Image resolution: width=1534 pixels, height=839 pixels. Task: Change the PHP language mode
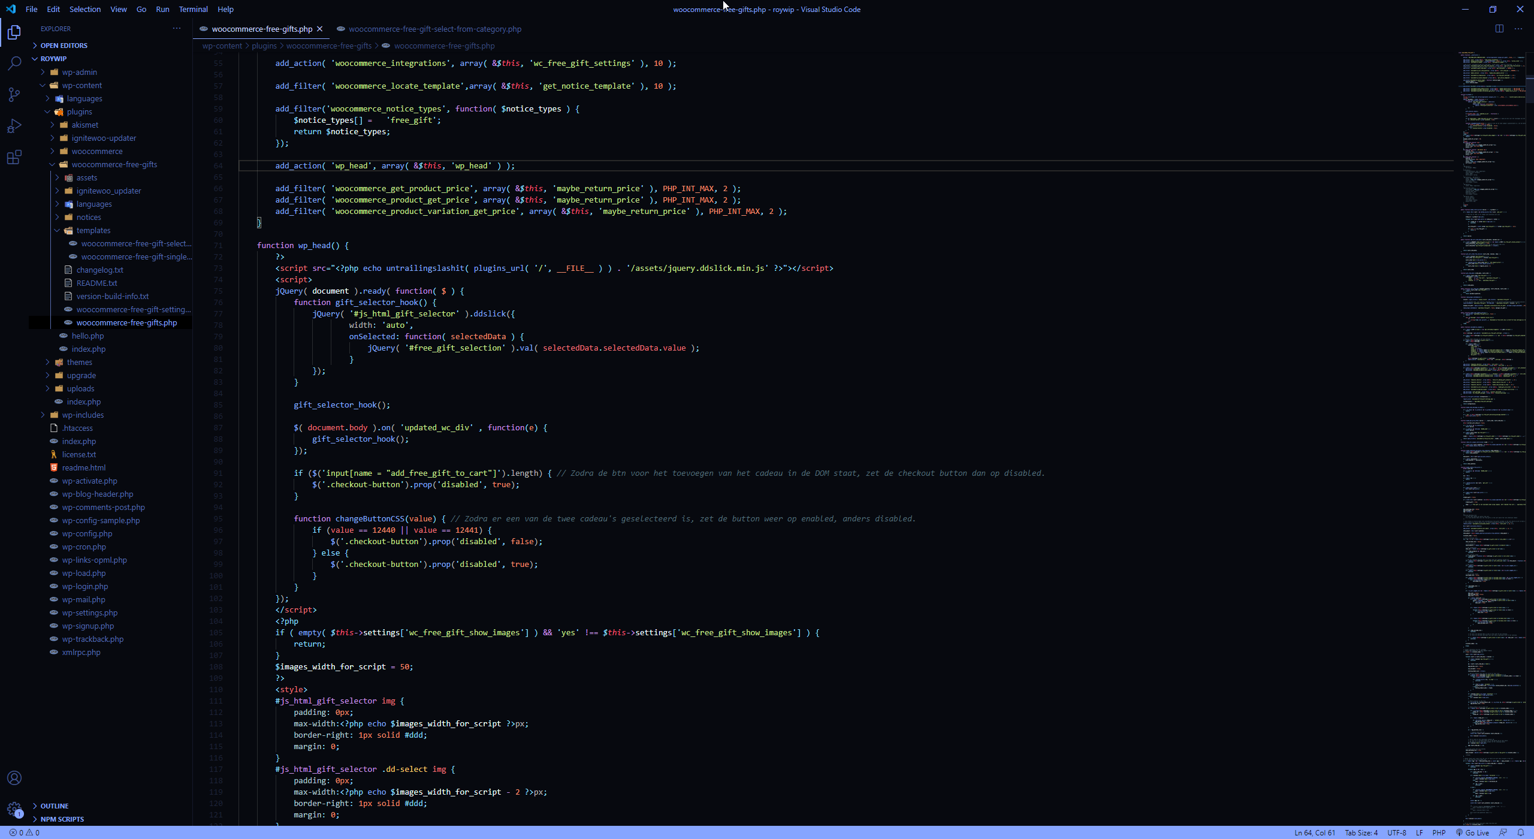(x=1439, y=832)
